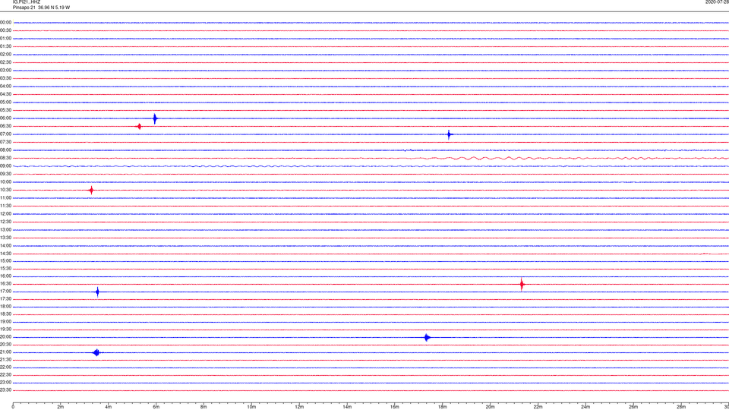Select the '22m' tick on the bottom axis
The height and width of the screenshot is (410, 729).
[538, 407]
